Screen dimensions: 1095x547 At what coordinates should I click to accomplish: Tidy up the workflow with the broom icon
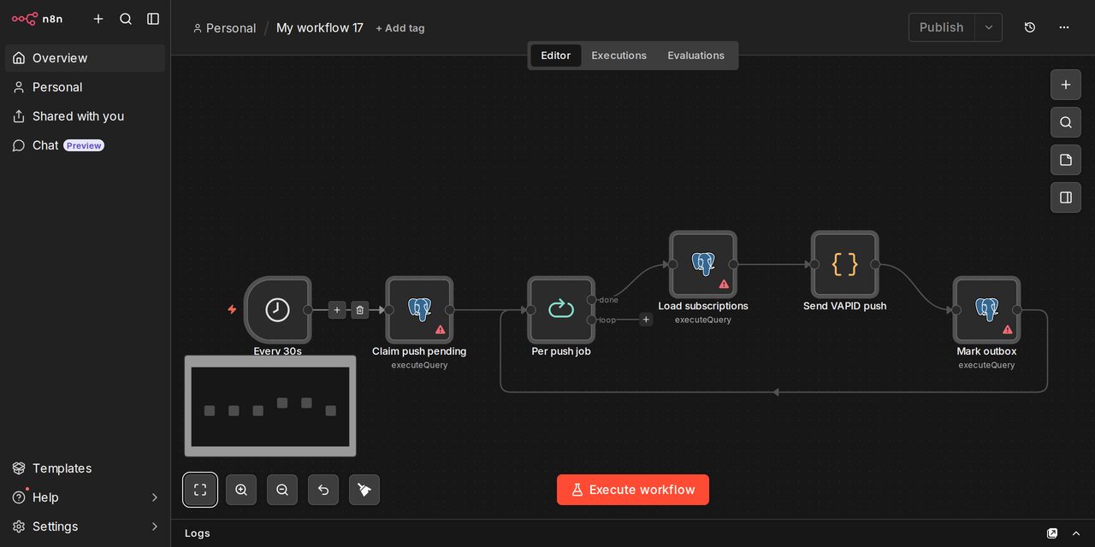tap(364, 490)
